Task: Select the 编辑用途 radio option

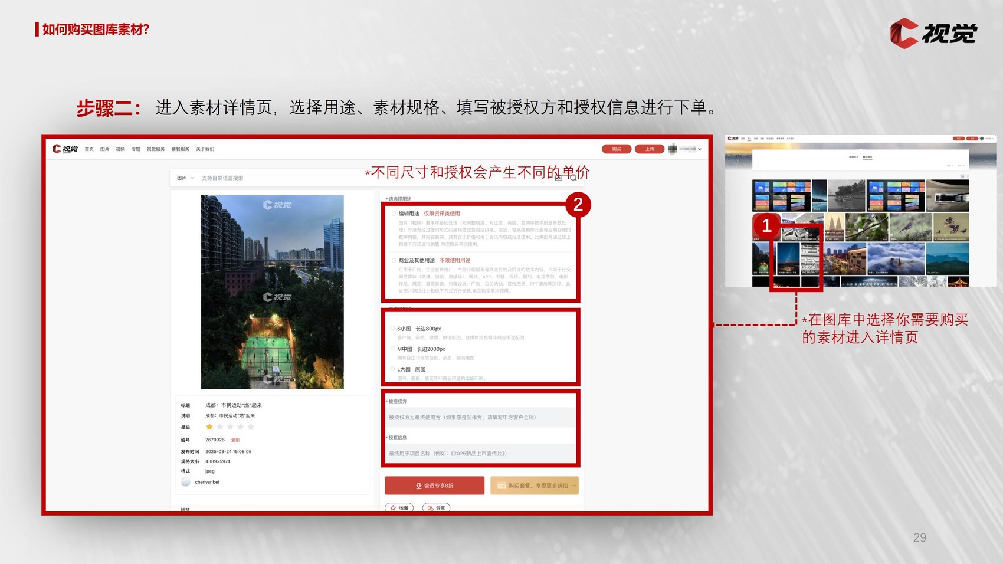Action: [394, 214]
